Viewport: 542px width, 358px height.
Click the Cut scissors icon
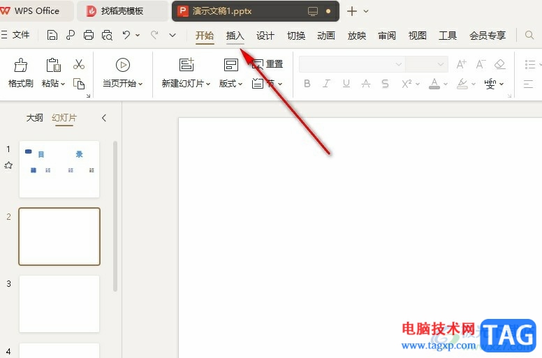pos(79,64)
